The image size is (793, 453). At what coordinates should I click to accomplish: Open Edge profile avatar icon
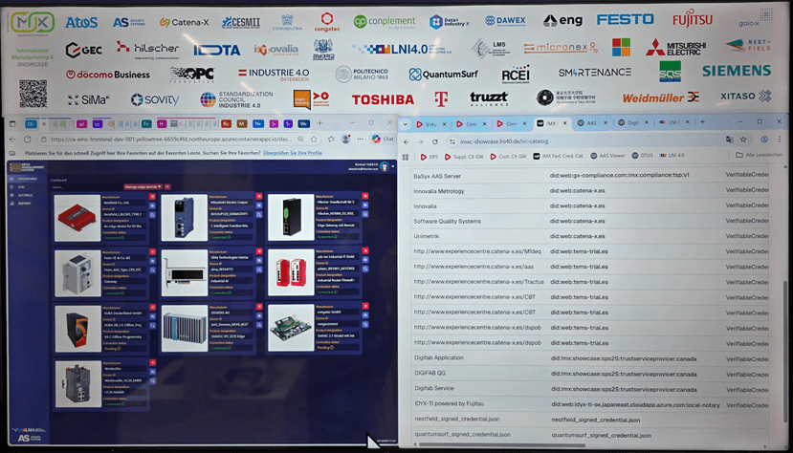[346, 139]
